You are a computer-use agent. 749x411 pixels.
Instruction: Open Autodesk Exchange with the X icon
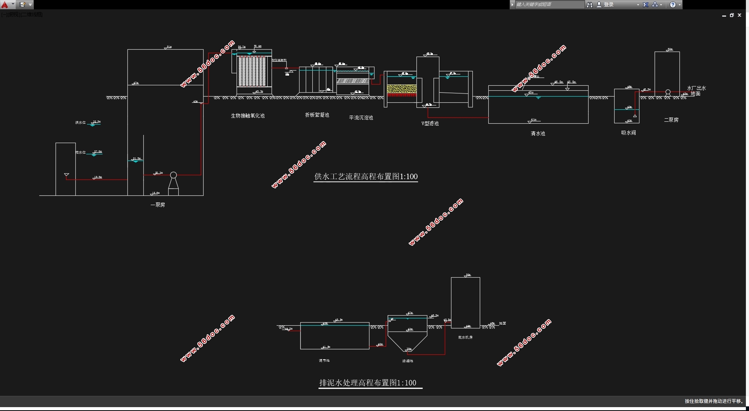click(646, 5)
